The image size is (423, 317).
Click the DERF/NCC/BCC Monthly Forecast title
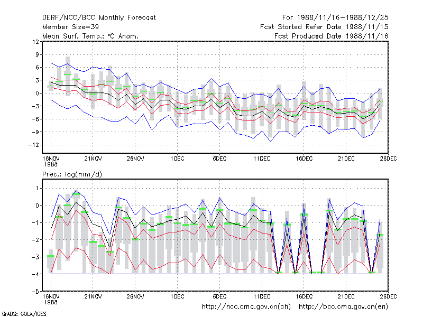[99, 18]
